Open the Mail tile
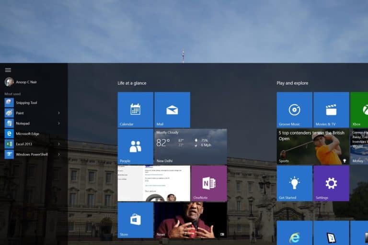 [x=172, y=110]
